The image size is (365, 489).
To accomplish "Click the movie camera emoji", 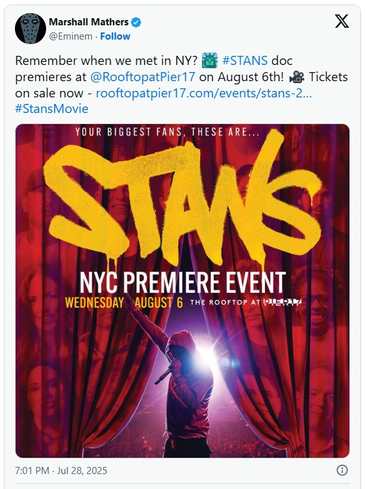I will click(297, 77).
